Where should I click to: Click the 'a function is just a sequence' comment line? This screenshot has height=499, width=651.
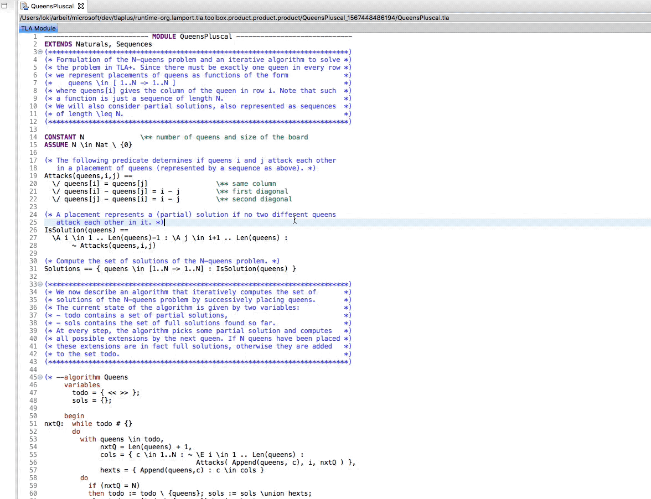(198, 98)
